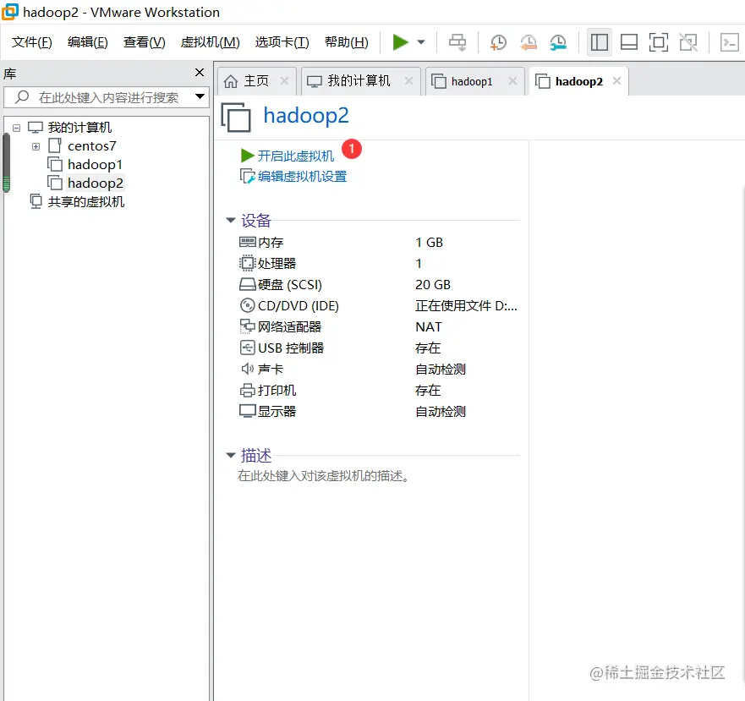Click the green power-on toolbar button
The image size is (745, 701).
coord(401,42)
